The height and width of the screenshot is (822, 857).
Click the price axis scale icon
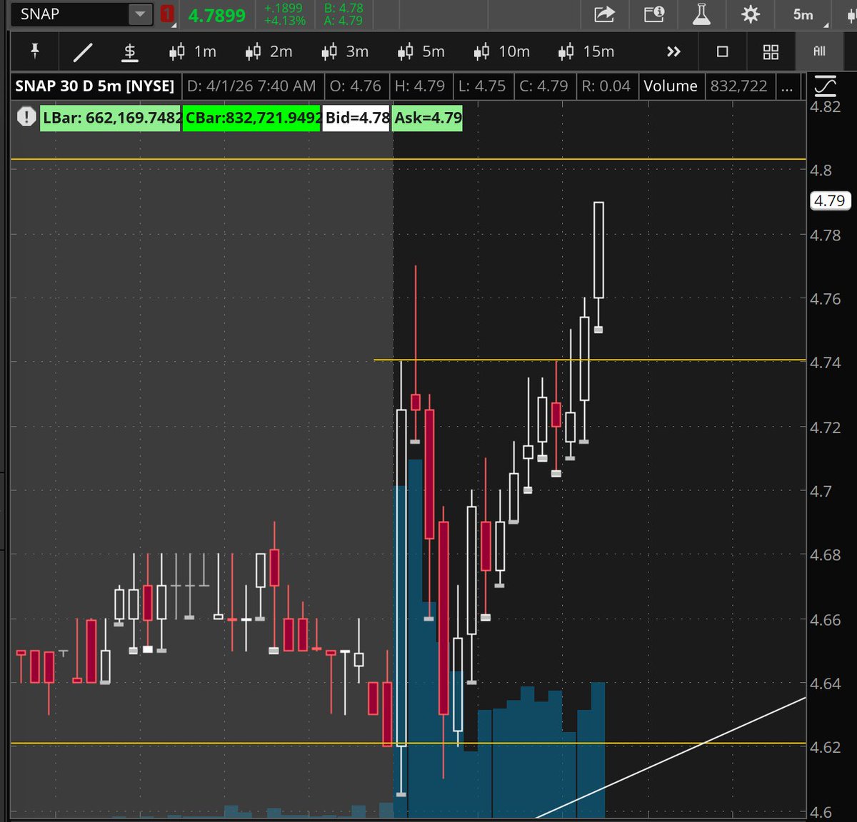click(x=825, y=86)
